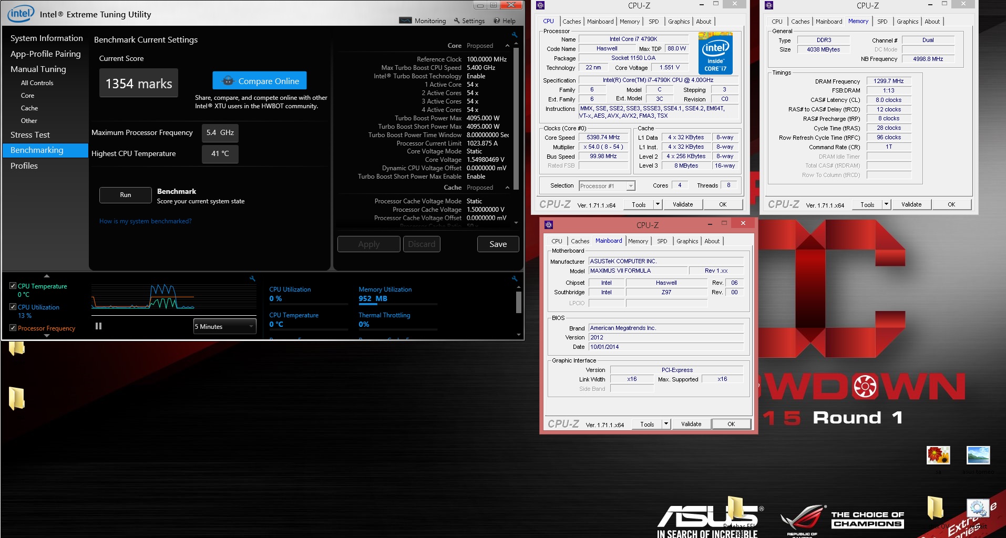
Task: Click the Highest CPU Temperature '41 °C' value
Action: point(220,153)
